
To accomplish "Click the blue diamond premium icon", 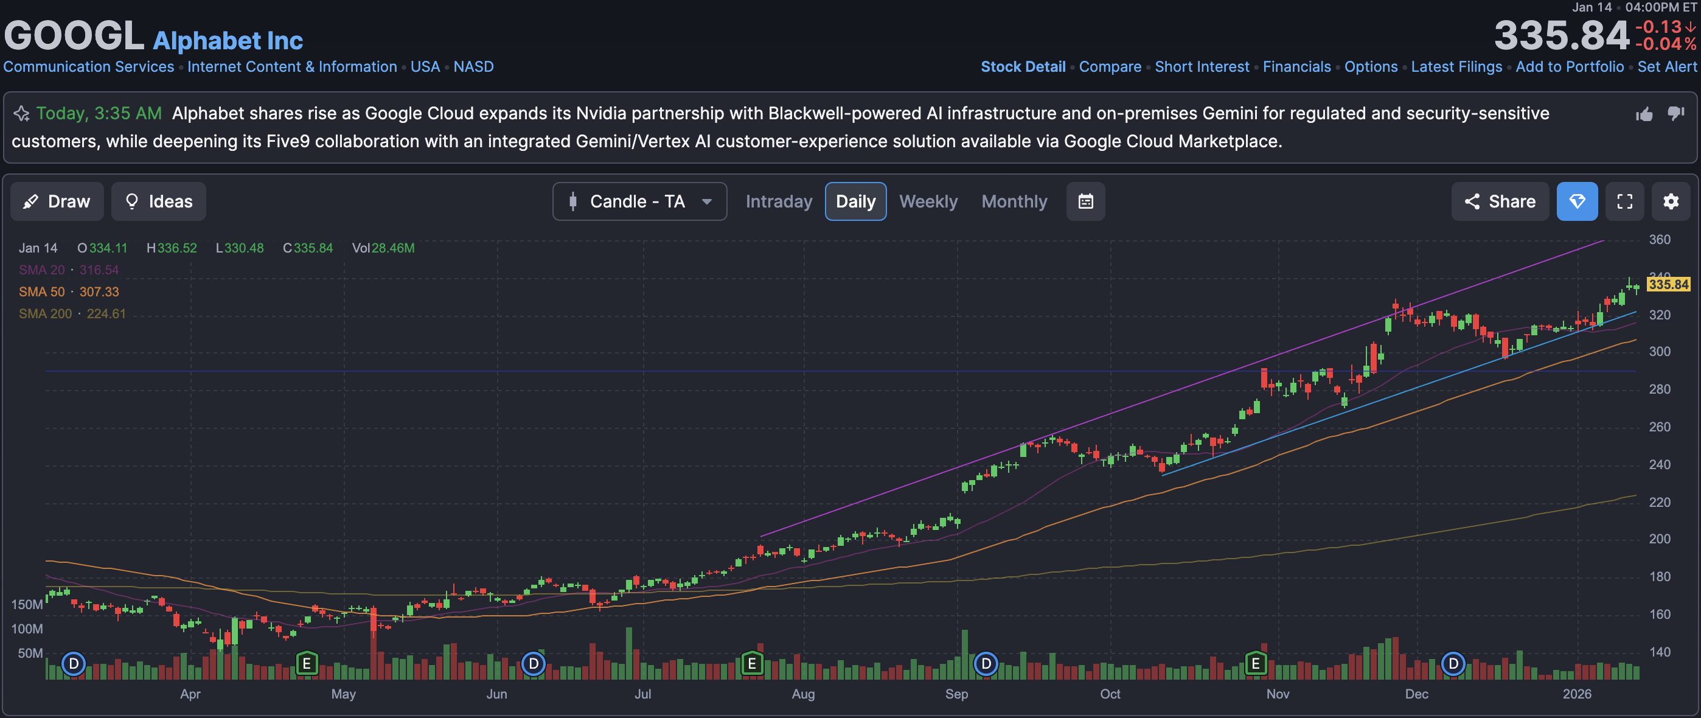I will [x=1576, y=201].
